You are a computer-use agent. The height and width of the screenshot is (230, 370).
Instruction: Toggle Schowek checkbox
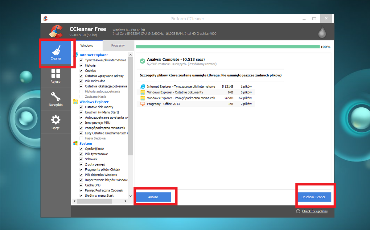click(81, 159)
